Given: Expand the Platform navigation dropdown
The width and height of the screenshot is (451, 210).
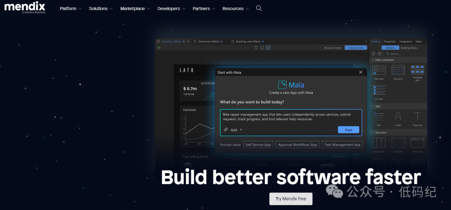Looking at the screenshot, I should [71, 9].
